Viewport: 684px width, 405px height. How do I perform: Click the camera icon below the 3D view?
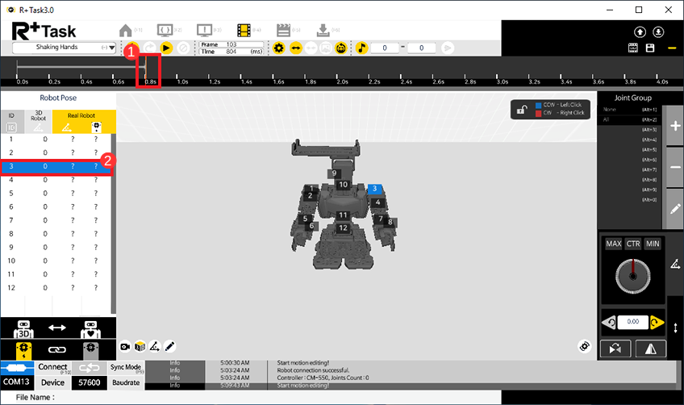(x=126, y=346)
